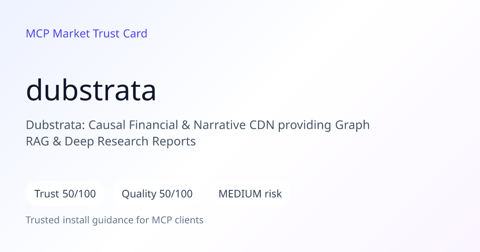Click the MCP Market Trust Card heading

(86, 34)
